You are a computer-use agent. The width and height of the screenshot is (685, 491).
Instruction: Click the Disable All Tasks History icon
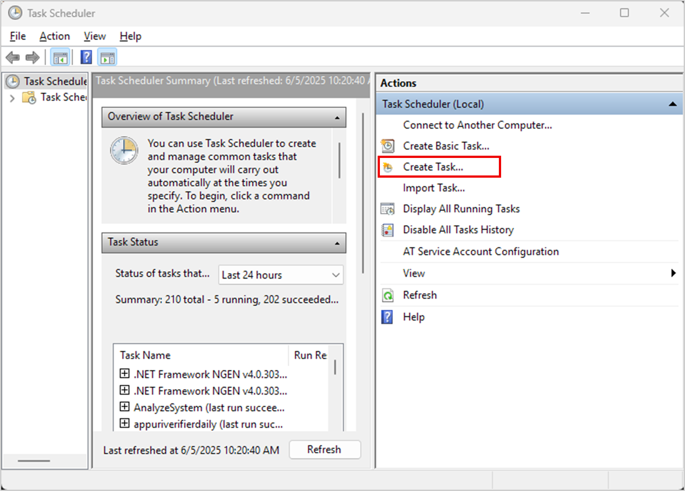click(x=388, y=230)
